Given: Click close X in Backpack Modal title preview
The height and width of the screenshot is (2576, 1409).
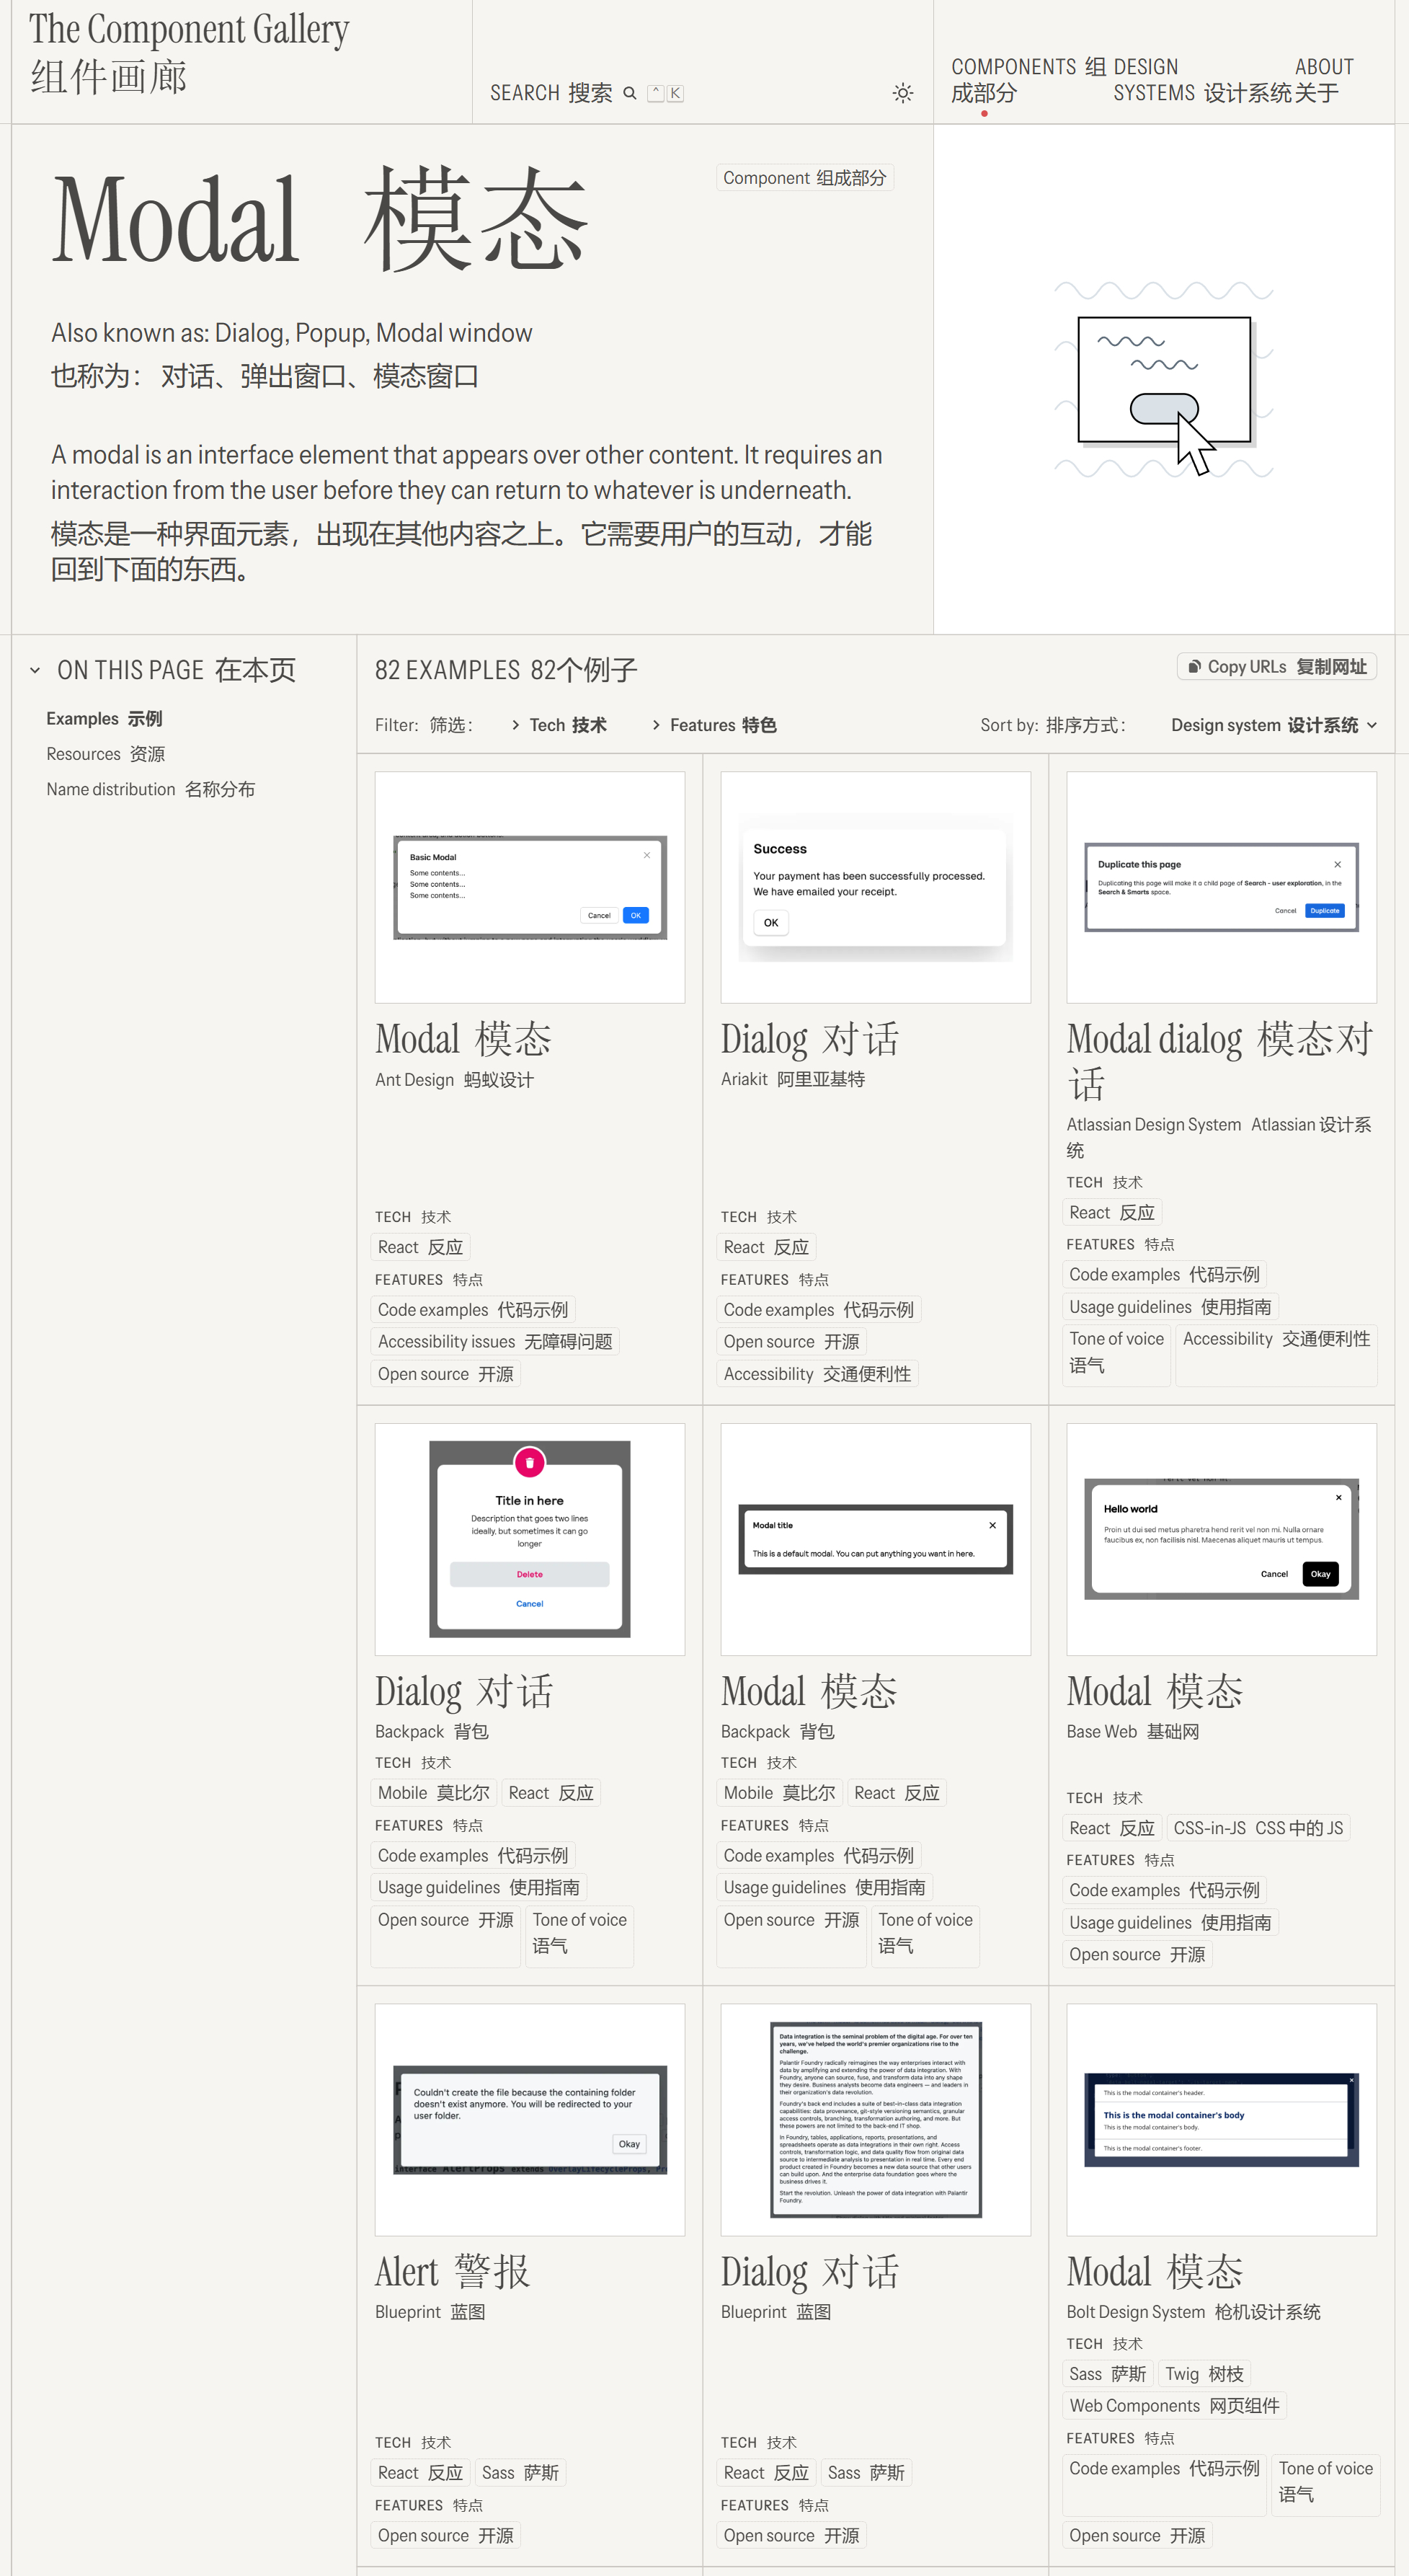Looking at the screenshot, I should (x=992, y=1525).
